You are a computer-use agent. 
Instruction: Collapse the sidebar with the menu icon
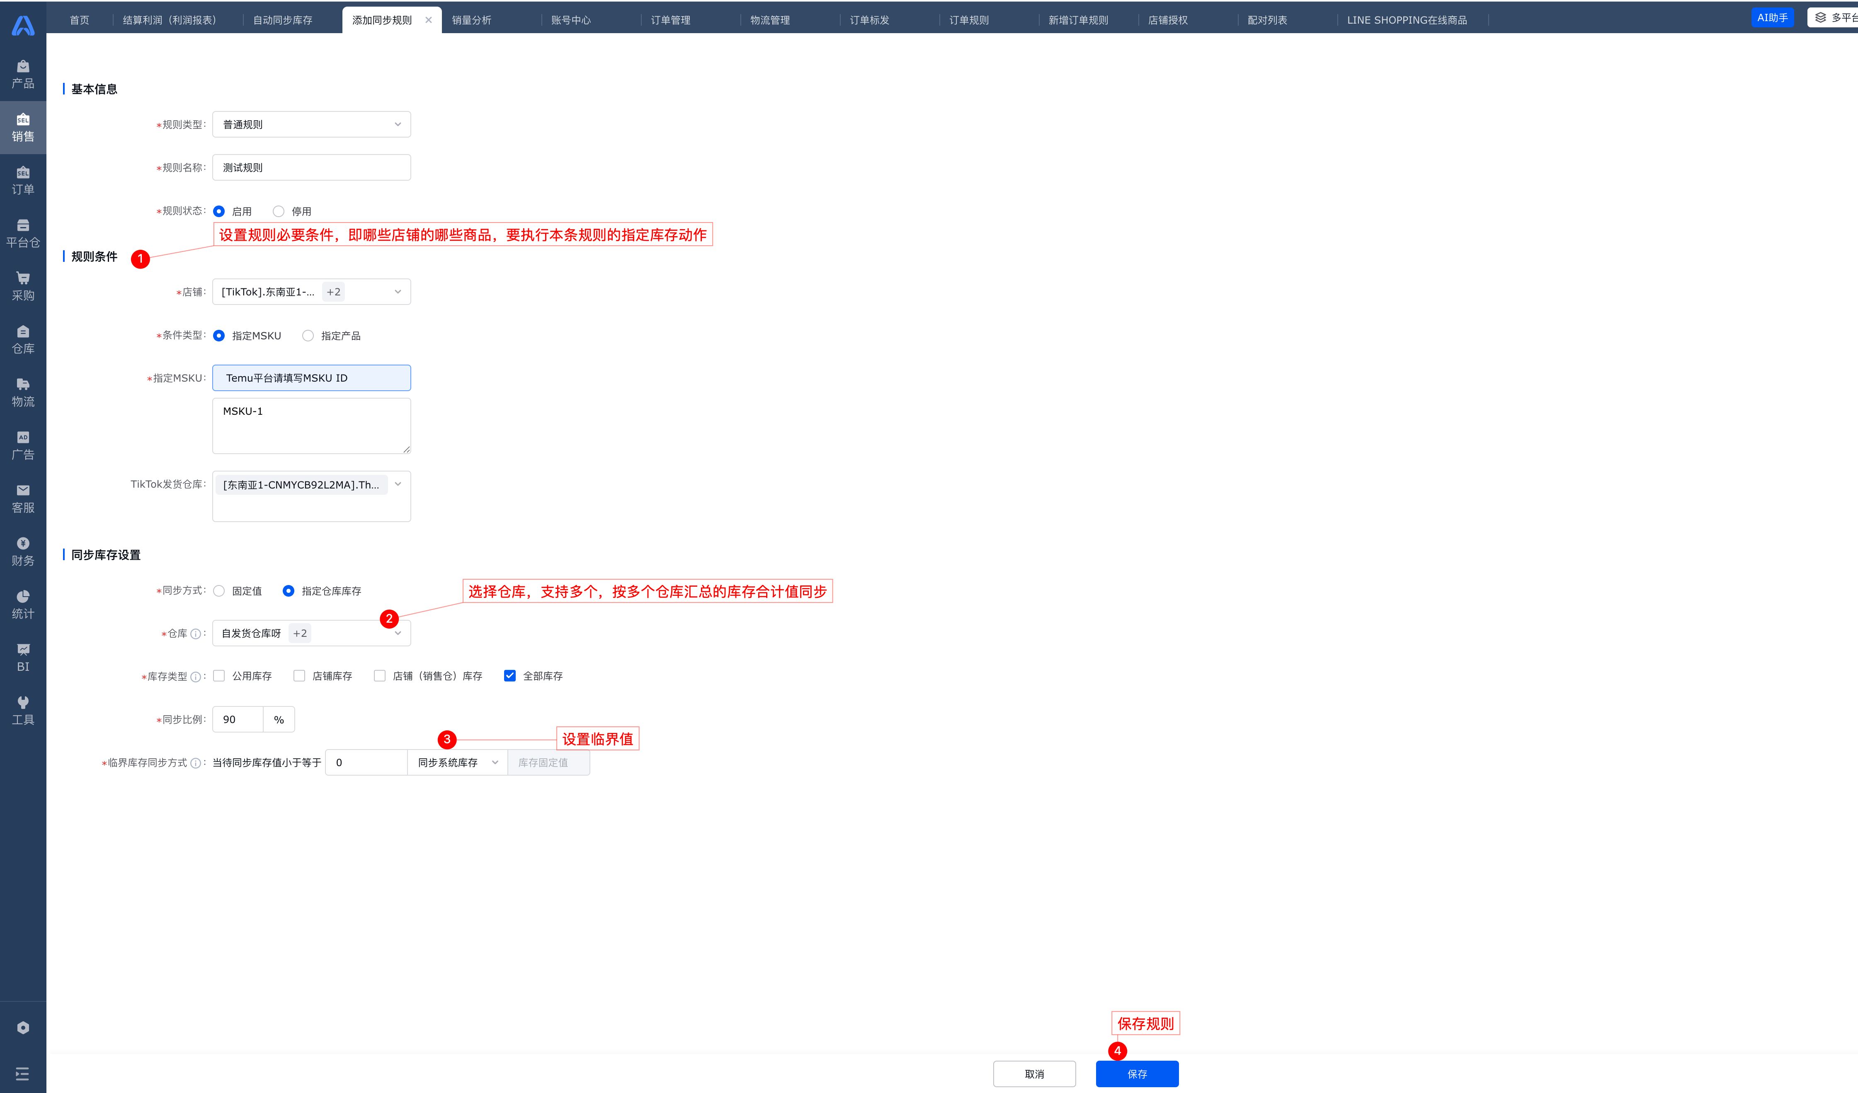(x=23, y=1074)
